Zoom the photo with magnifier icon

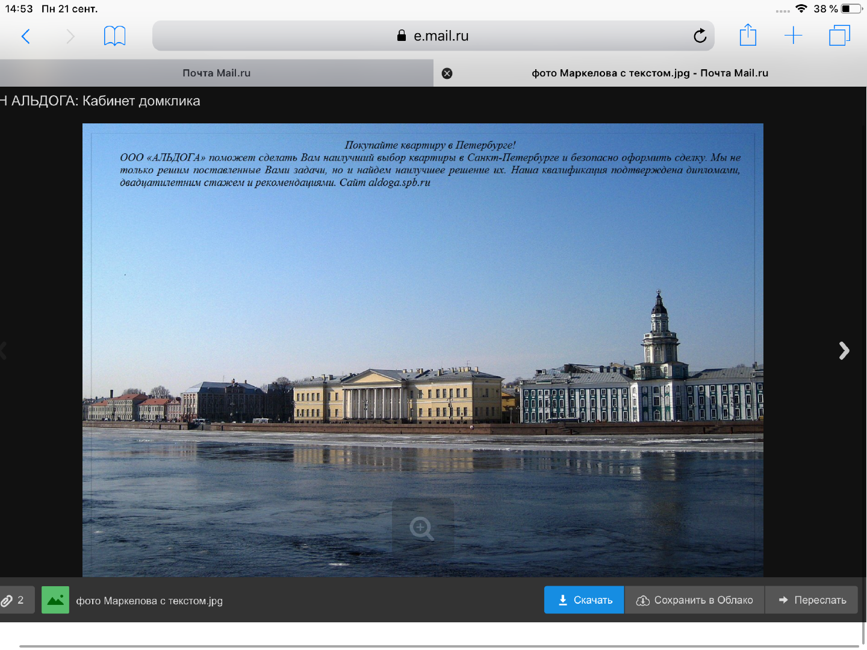[421, 528]
